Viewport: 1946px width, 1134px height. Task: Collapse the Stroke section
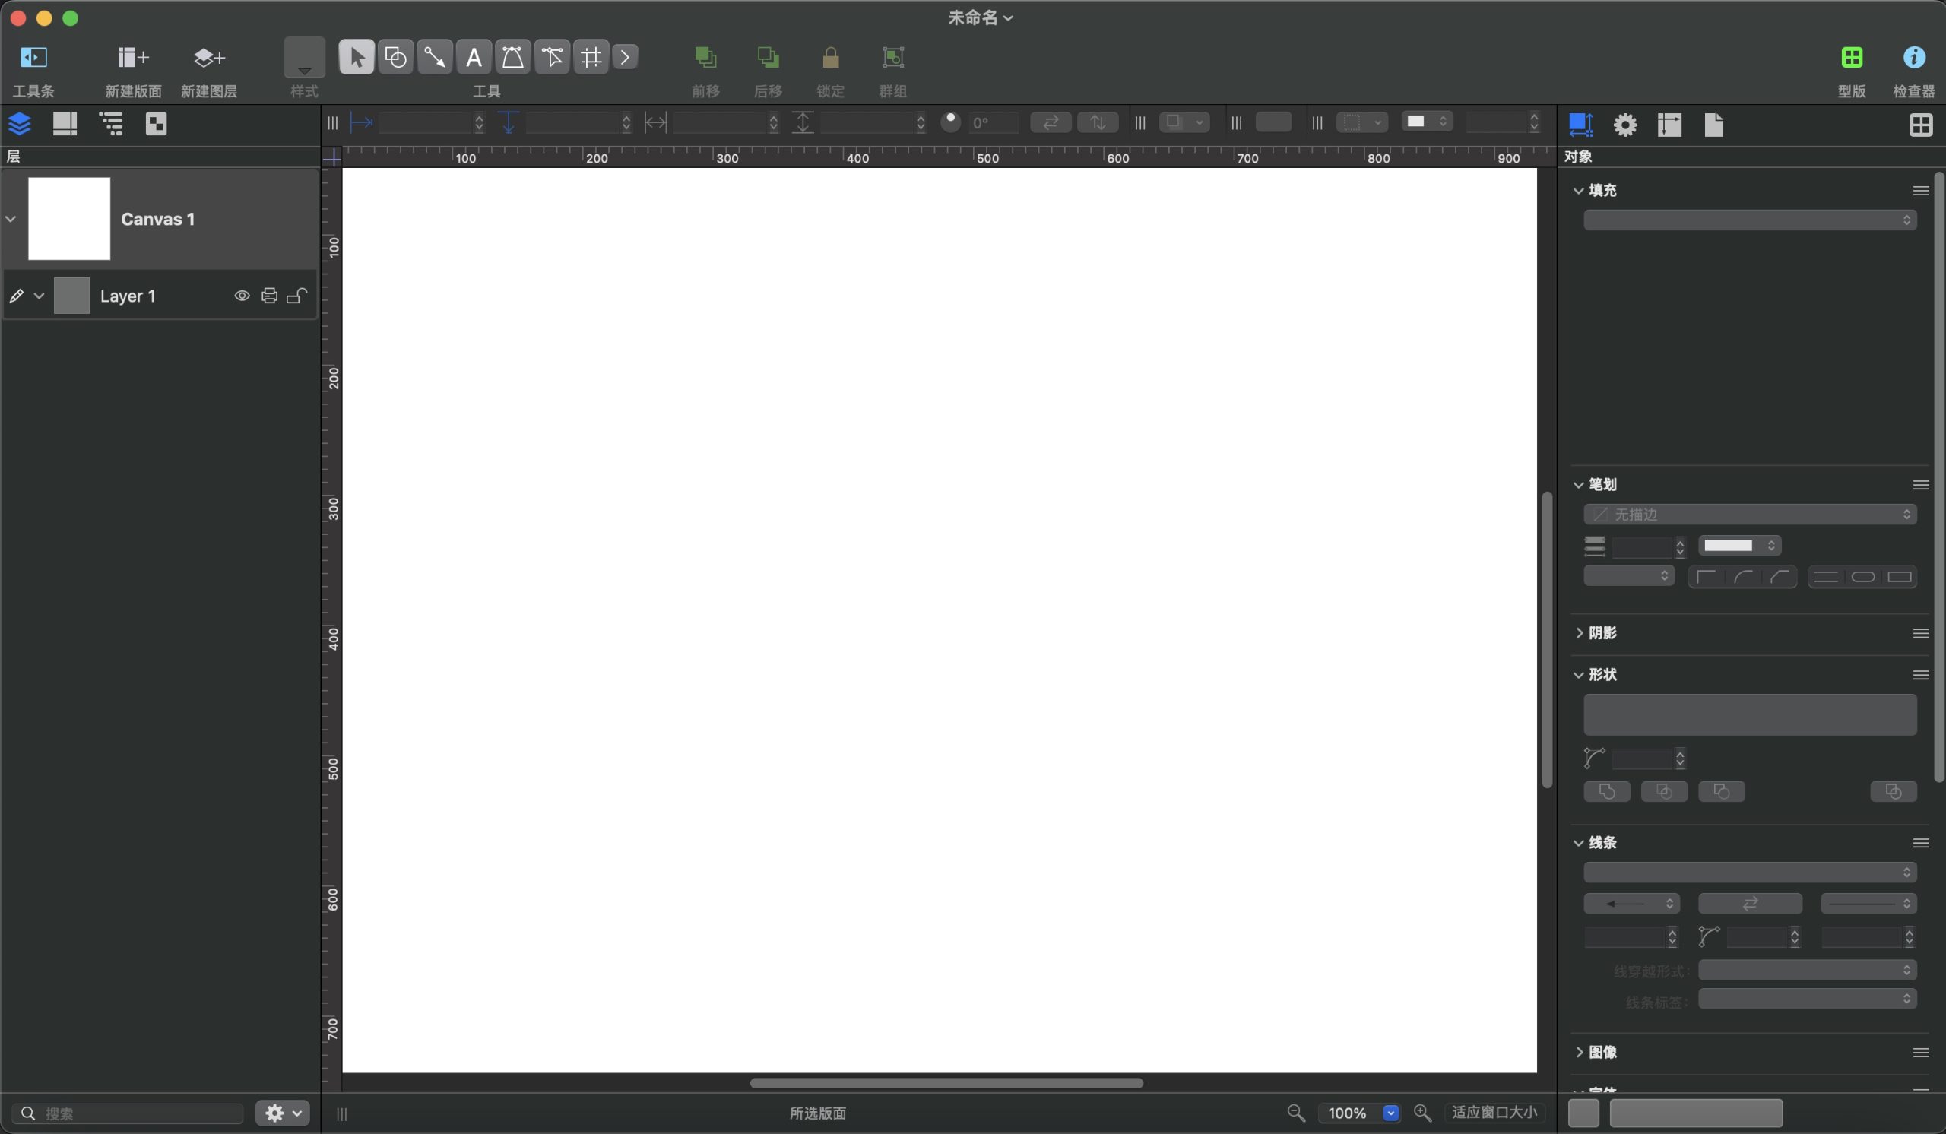point(1577,485)
